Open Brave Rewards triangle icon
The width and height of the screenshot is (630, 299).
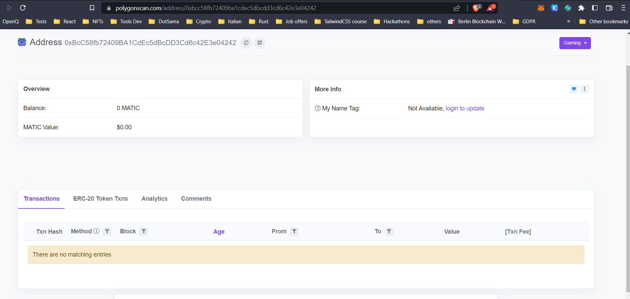pyautogui.click(x=491, y=8)
